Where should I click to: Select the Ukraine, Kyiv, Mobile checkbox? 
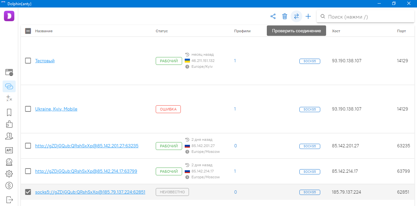[x=28, y=109]
